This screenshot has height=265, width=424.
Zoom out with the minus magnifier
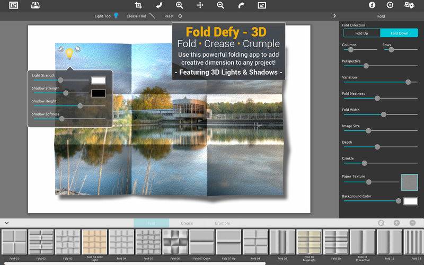[x=220, y=5]
